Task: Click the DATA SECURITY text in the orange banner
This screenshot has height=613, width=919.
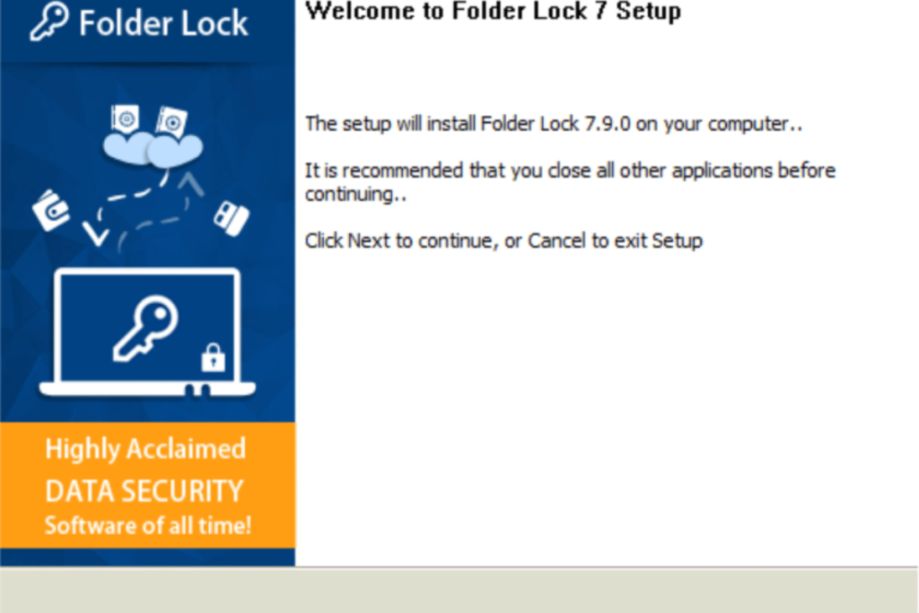Action: pyautogui.click(x=144, y=491)
